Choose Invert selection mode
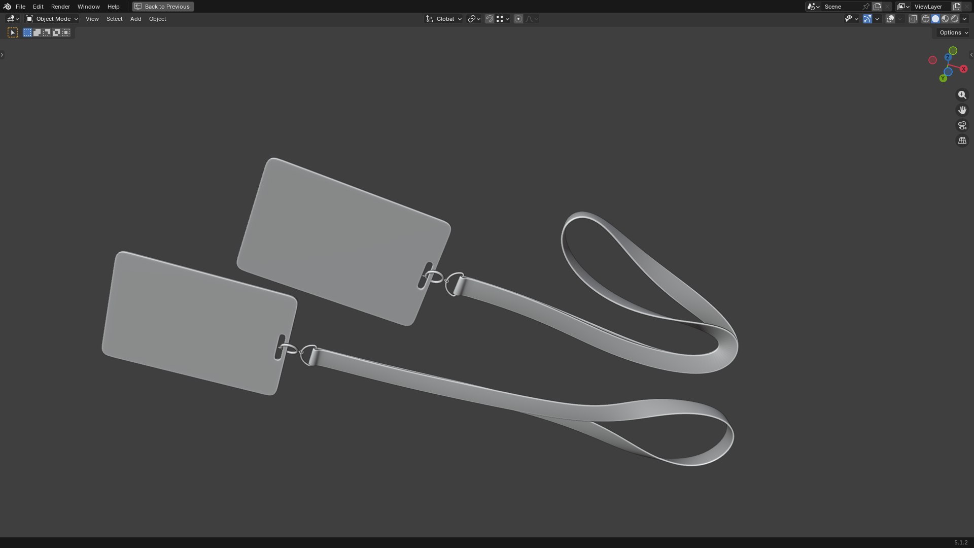974x548 pixels. tap(56, 32)
